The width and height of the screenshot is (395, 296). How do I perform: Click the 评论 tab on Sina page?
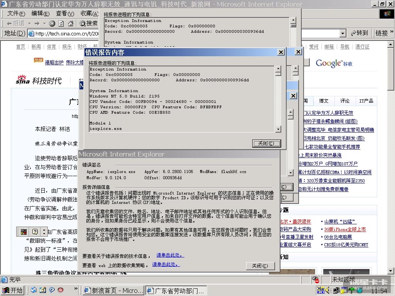click(345, 101)
